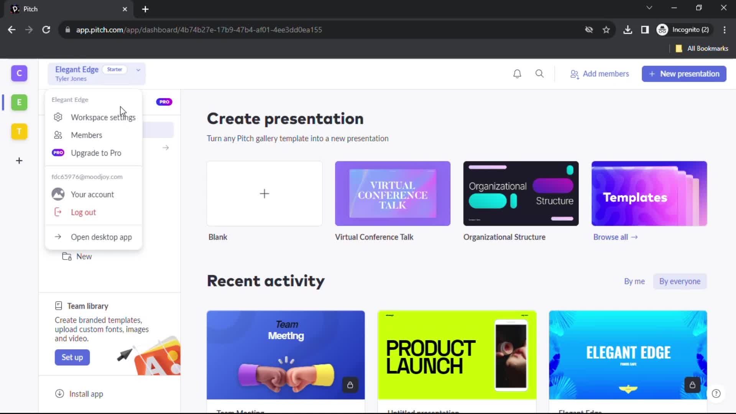
Task: Click Install app link
Action: pyautogui.click(x=79, y=394)
